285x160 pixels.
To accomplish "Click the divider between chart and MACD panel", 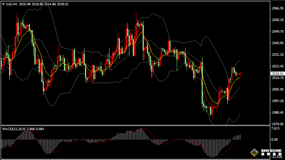I will 134,126.
